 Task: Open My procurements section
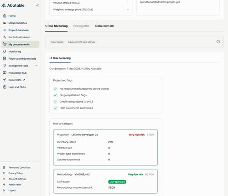21,44
